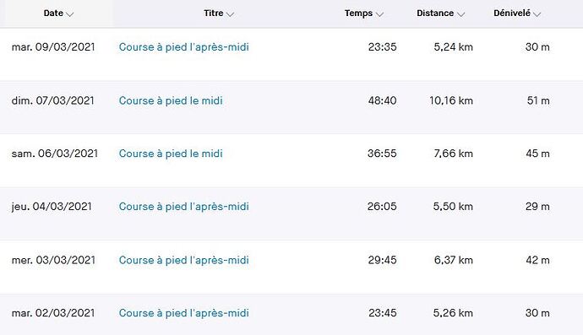Sort by the Distance column chevron
Screen dimensions: 583x335
[460, 14]
